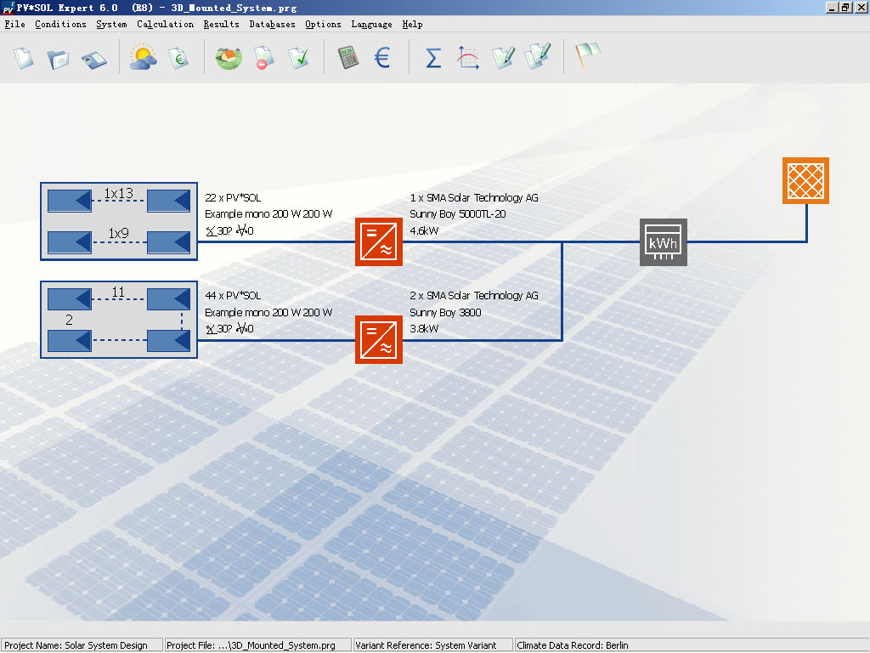Click 'Project Name: Solar System Design' status entry
This screenshot has width=870, height=653.
pyautogui.click(x=82, y=645)
